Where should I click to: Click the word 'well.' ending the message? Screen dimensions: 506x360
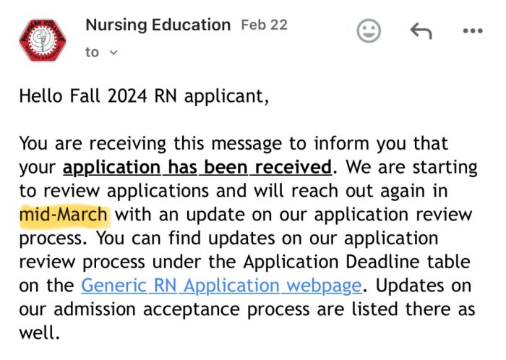pyautogui.click(x=39, y=333)
